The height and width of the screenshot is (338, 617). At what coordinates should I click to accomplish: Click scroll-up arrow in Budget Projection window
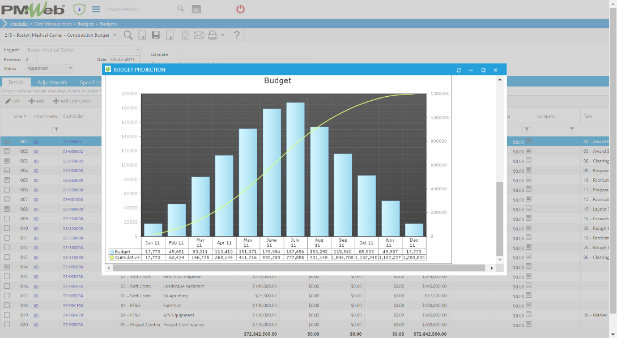tap(500, 79)
